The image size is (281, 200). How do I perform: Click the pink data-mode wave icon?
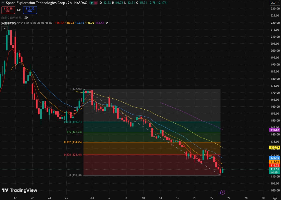click(x=96, y=3)
